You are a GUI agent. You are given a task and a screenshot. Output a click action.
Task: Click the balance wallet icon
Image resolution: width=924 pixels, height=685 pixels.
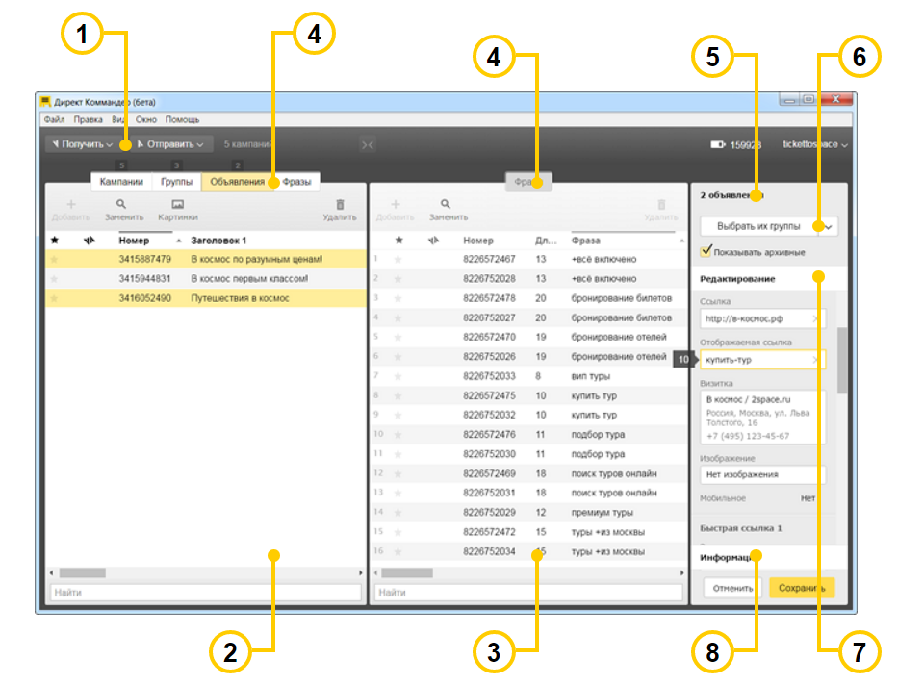click(718, 144)
